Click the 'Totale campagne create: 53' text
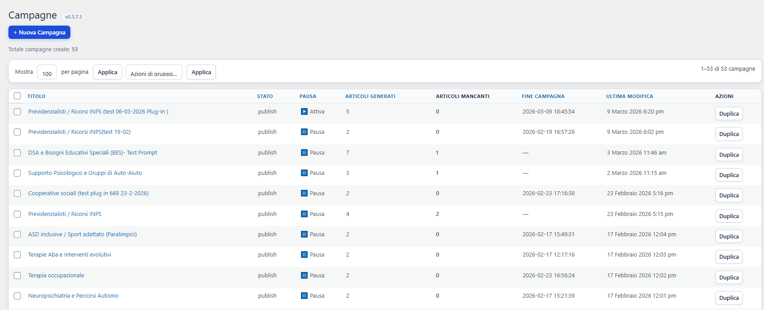Viewport: 764px width, 310px height. pyautogui.click(x=43, y=49)
